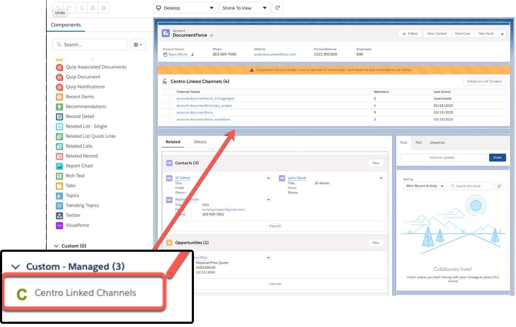
Task: Select the Topics hashtag icon
Action: click(x=59, y=196)
